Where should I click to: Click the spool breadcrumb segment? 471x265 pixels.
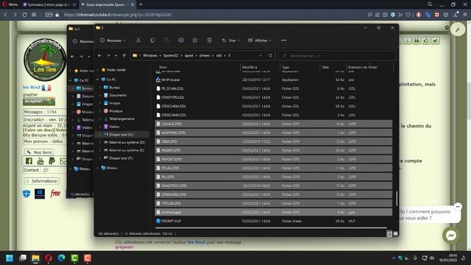pos(189,56)
